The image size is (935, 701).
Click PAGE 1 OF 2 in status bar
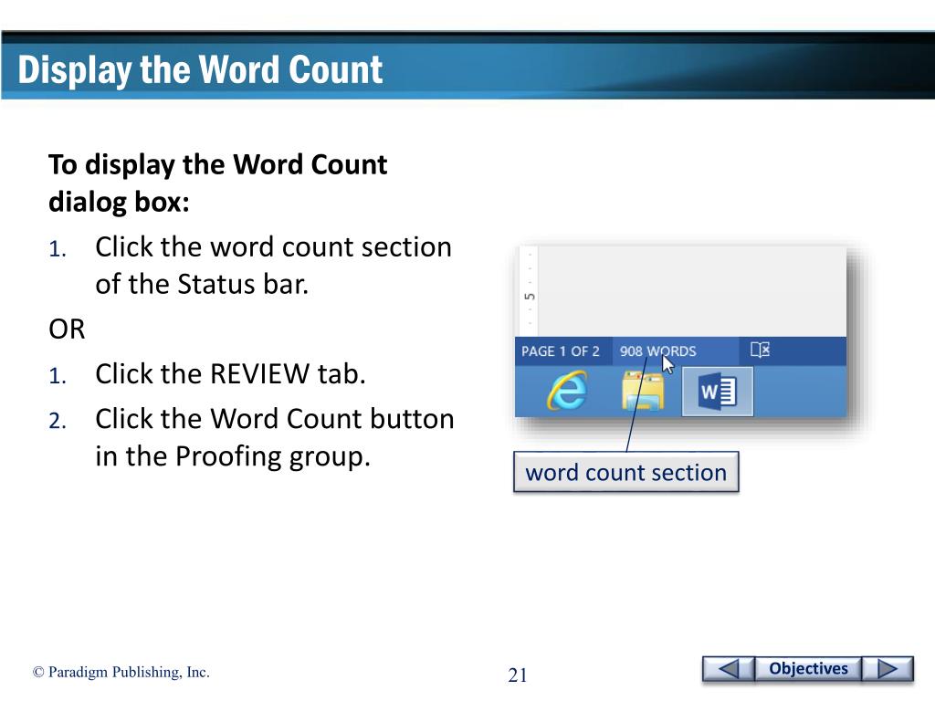[x=560, y=351]
